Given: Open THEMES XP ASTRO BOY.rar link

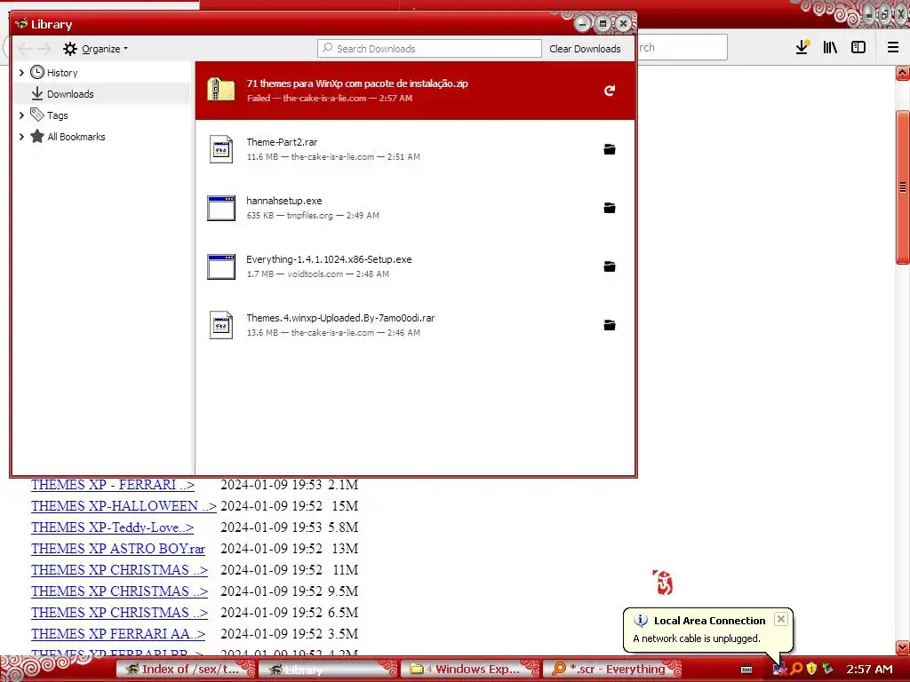Looking at the screenshot, I should 118,549.
